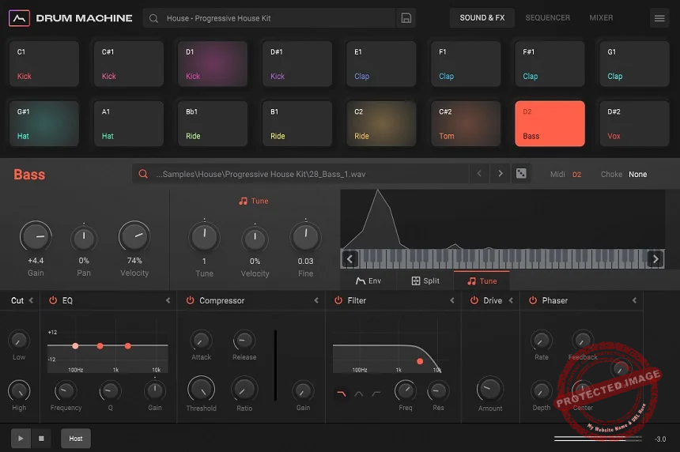Toggle the Phaser power button
Screen dimensions: 680x452
pyautogui.click(x=533, y=300)
